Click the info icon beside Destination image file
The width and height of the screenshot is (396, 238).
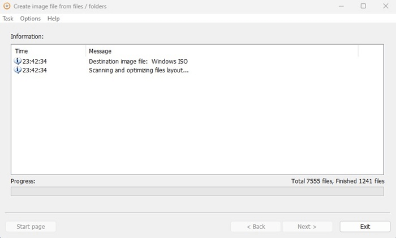tap(18, 61)
